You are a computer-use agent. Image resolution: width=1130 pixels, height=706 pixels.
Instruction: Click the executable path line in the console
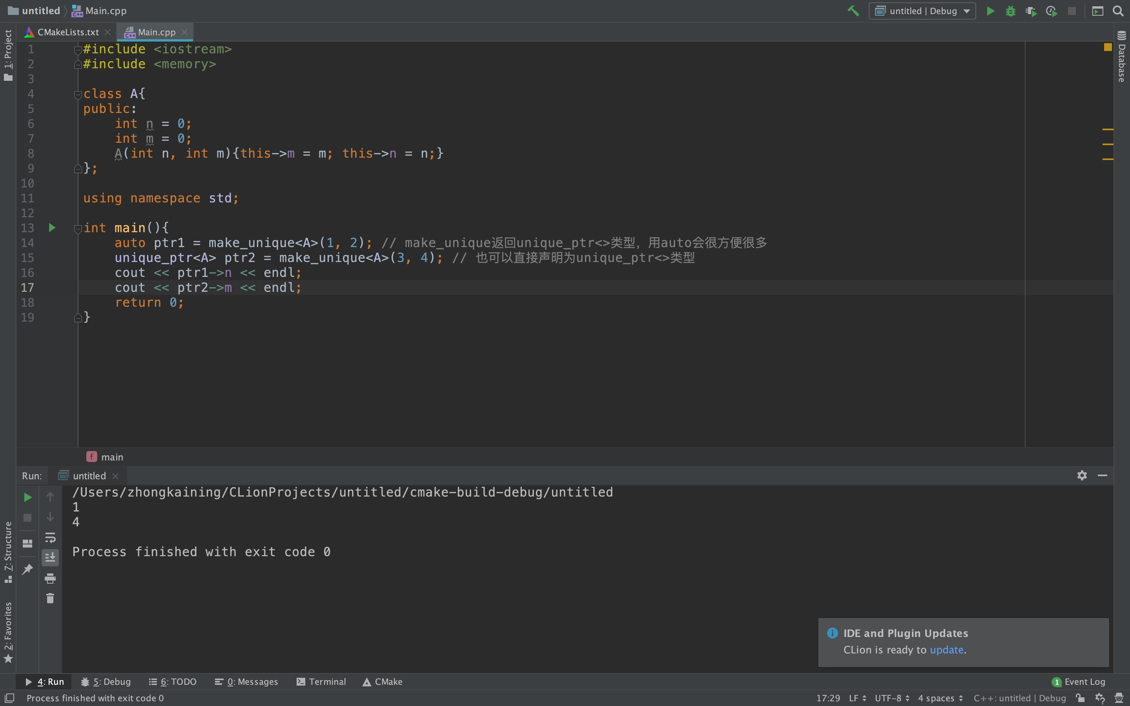coord(343,492)
